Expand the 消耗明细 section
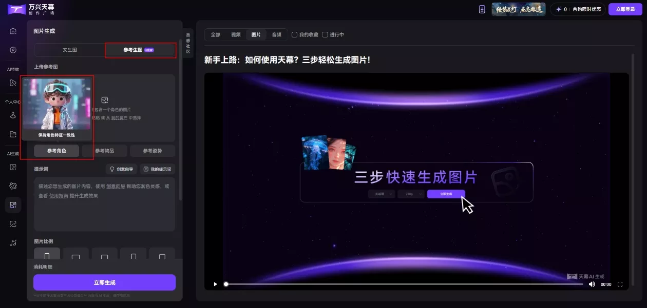The width and height of the screenshot is (647, 308). [x=43, y=266]
